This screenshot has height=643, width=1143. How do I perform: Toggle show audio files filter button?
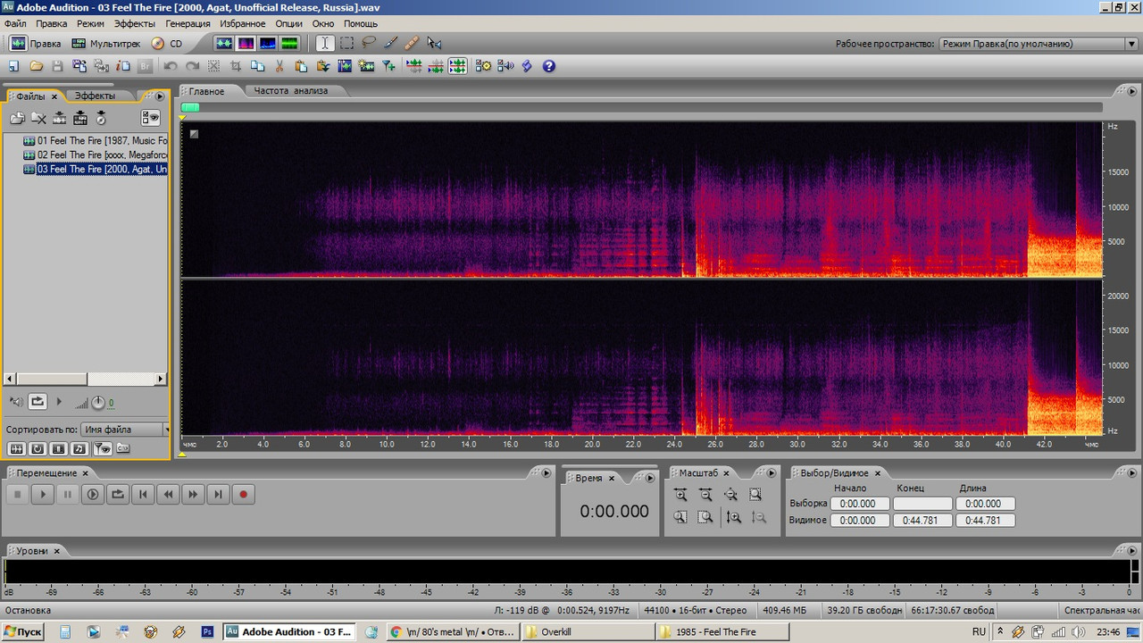(x=16, y=448)
